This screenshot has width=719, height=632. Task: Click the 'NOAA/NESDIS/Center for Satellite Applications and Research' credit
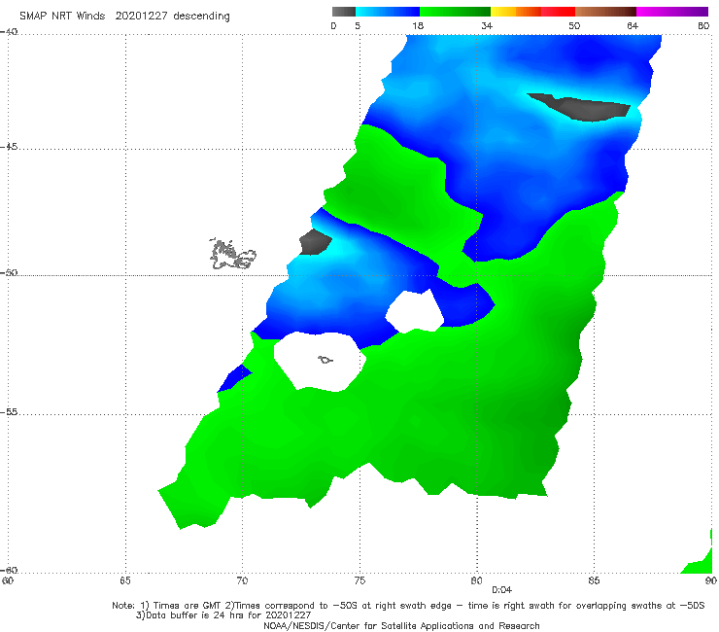[x=401, y=625]
